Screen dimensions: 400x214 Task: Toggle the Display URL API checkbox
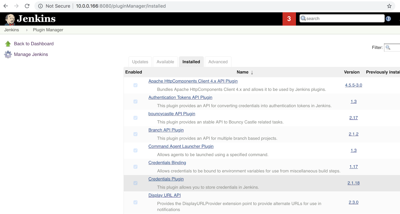pyautogui.click(x=135, y=202)
